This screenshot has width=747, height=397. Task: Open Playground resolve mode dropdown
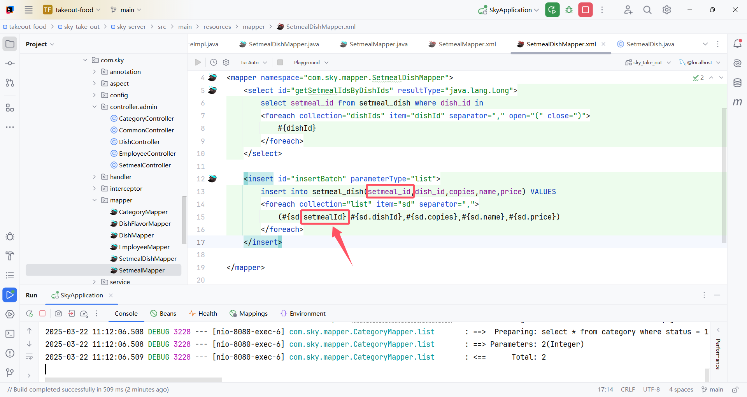click(x=311, y=62)
